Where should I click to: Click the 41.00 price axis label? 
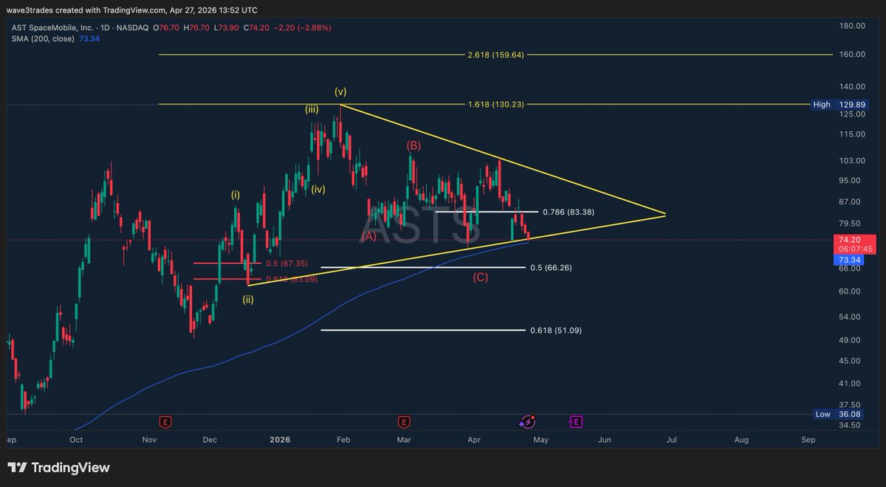coord(848,384)
